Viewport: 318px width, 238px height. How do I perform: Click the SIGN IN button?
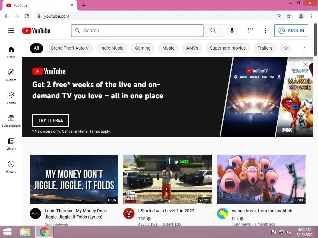point(291,31)
